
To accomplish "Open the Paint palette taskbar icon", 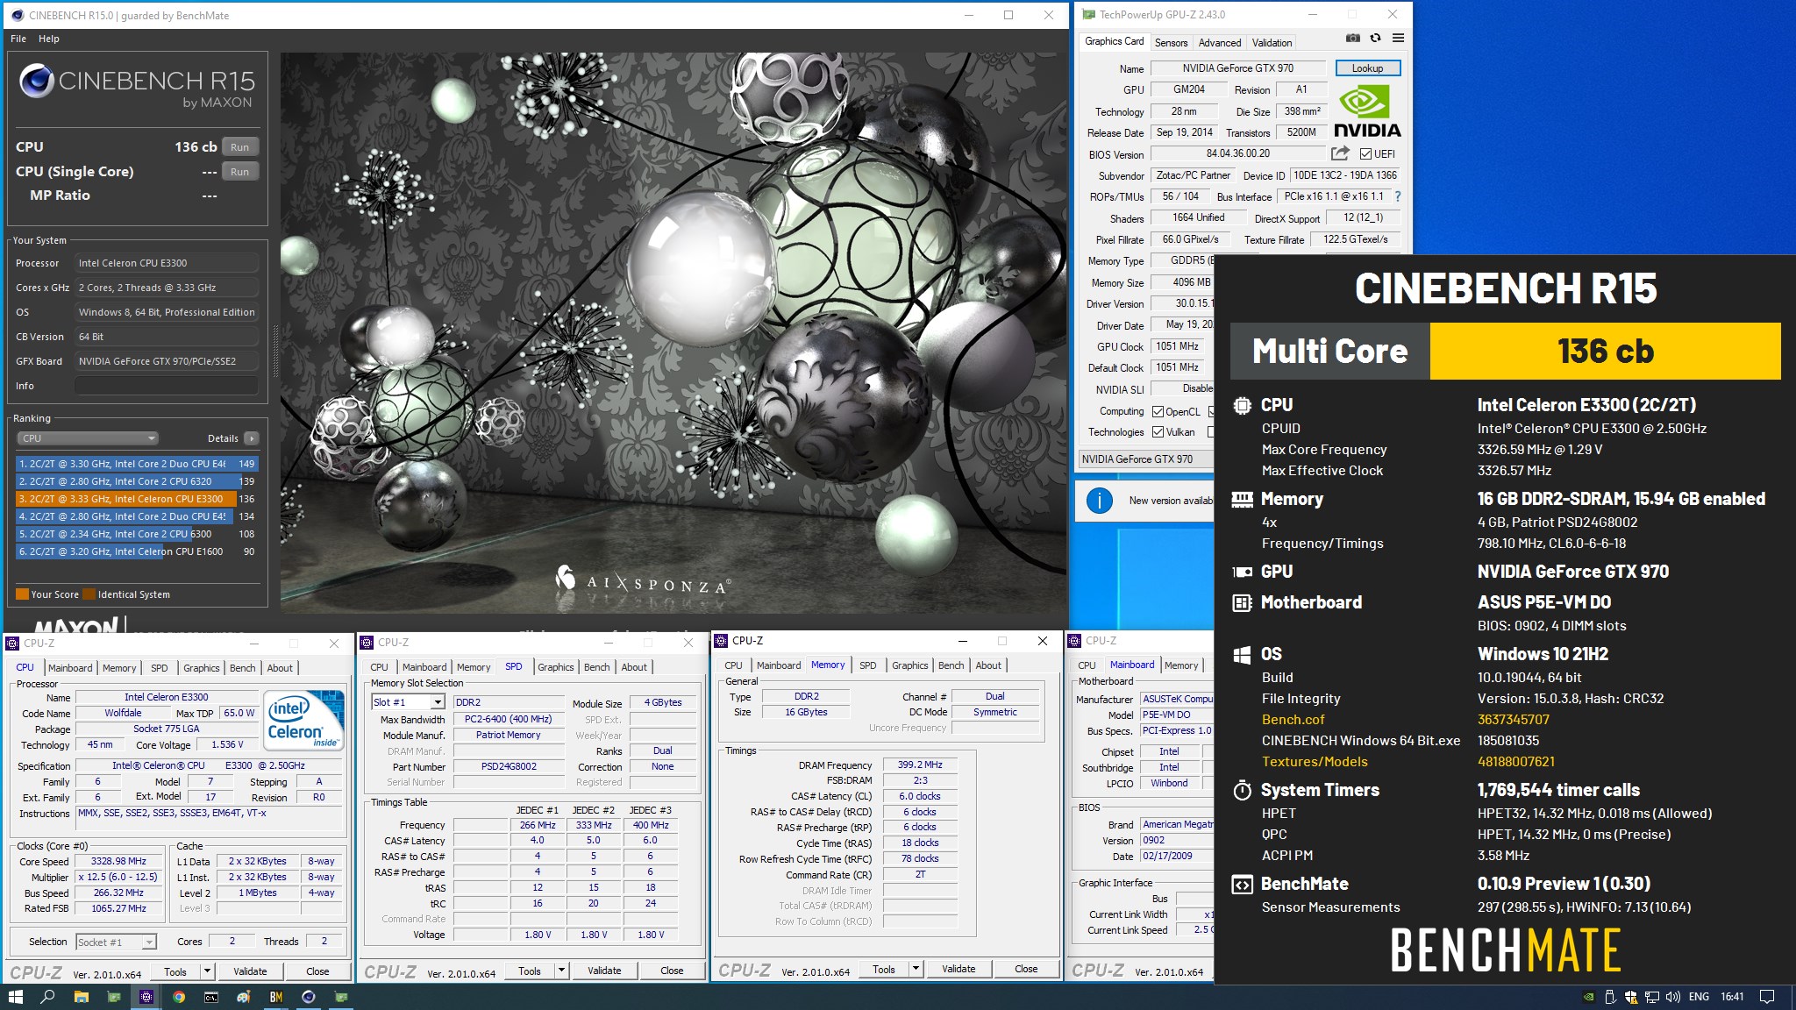I will pyautogui.click(x=244, y=997).
